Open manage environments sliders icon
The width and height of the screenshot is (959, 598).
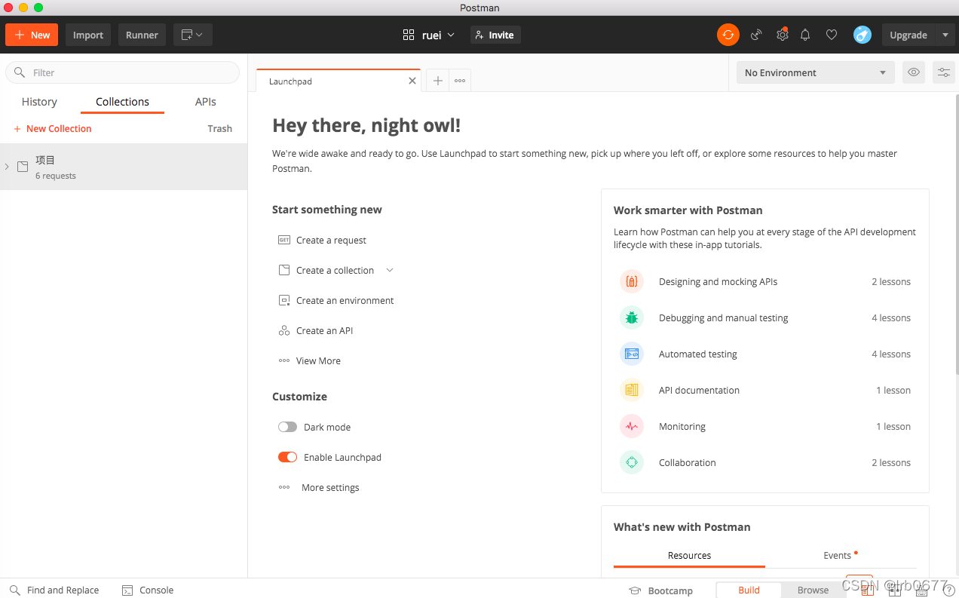tap(943, 72)
